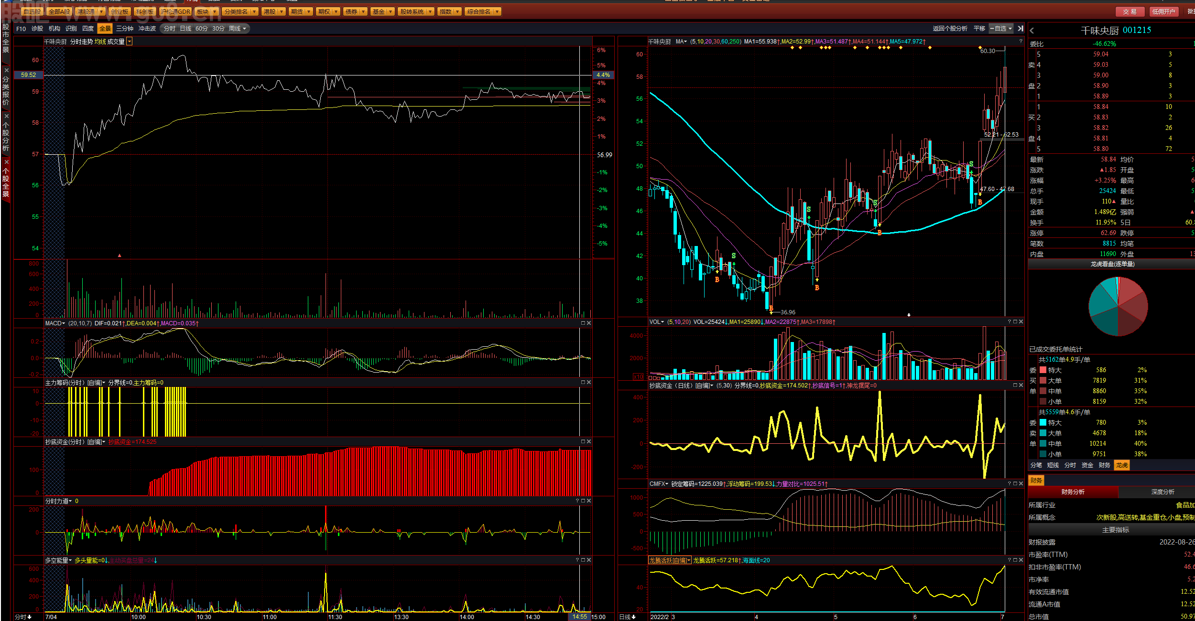Maximize the 抄底资金(分时) panel

583,441
